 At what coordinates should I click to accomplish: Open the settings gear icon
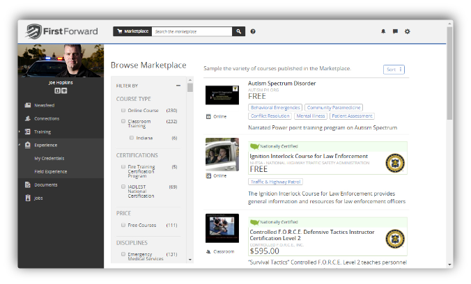tap(408, 31)
